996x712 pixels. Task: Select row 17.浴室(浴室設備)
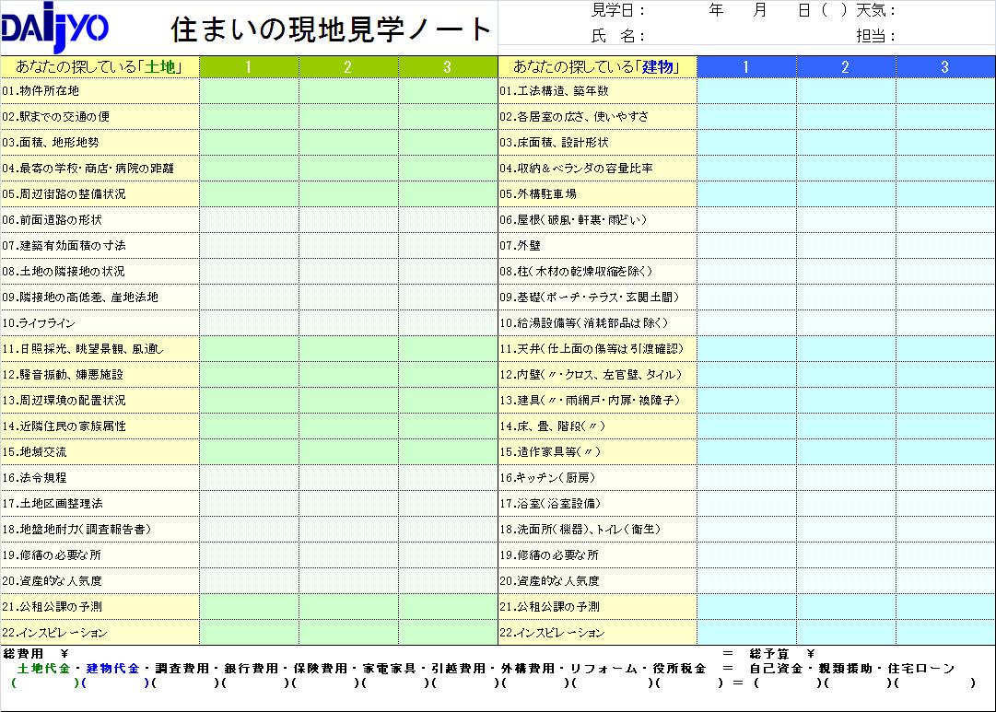[x=597, y=503]
